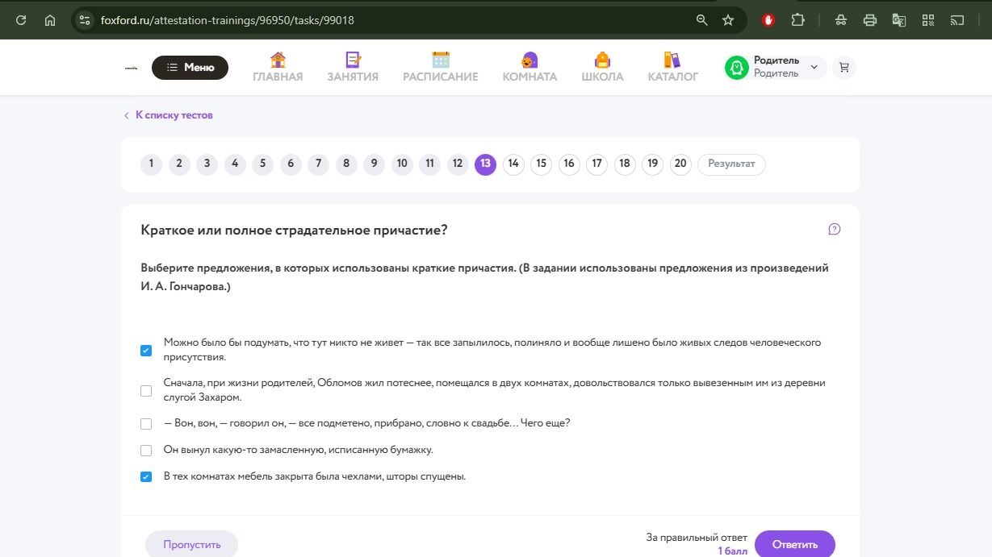The width and height of the screenshot is (992, 557).
Task: Open the extensions puzzle icon
Action: 798,20
